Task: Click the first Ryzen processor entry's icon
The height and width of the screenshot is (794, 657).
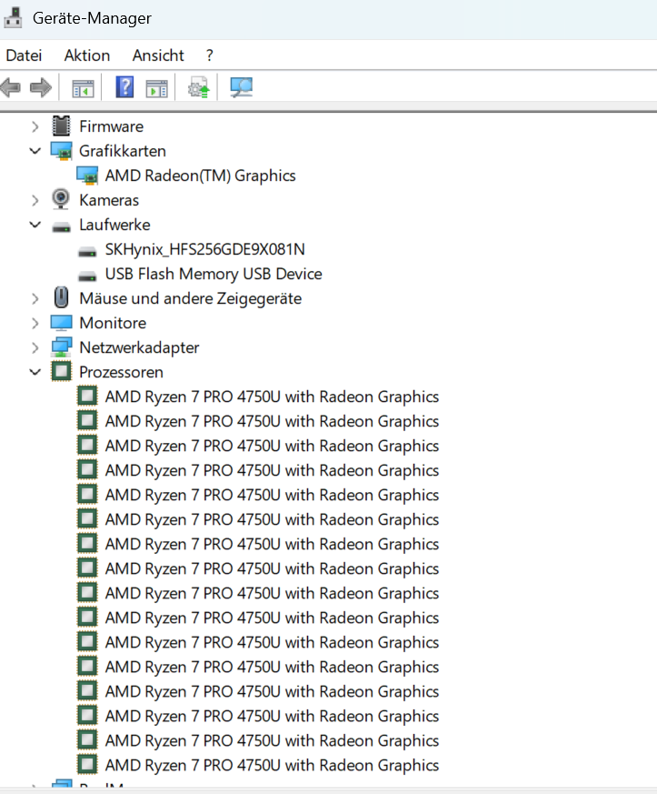Action: point(87,396)
